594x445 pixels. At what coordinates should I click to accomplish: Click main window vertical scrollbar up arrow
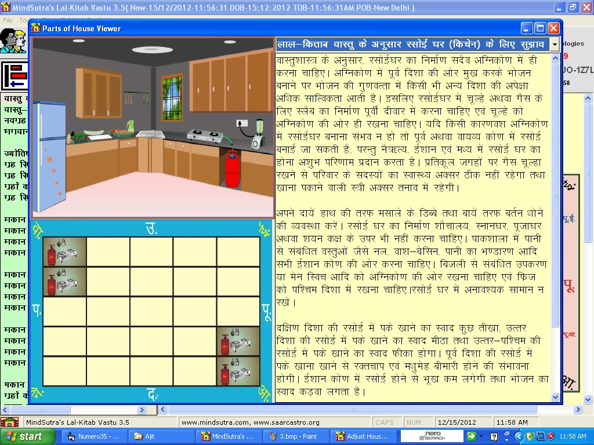[x=588, y=99]
